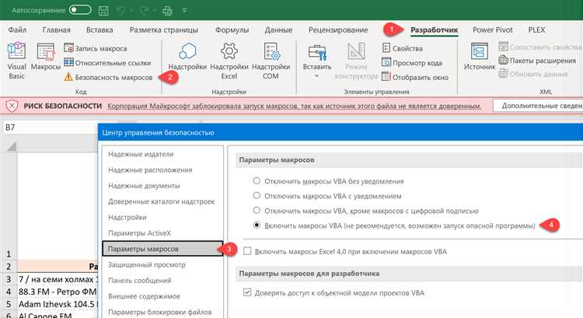Select the Разработчик ribbon tab
Image resolution: width=583 pixels, height=318 pixels.
pyautogui.click(x=435, y=30)
